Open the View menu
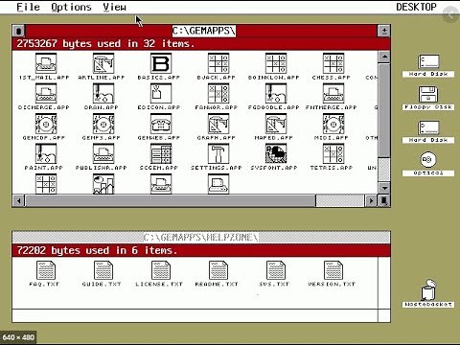 pyautogui.click(x=114, y=7)
